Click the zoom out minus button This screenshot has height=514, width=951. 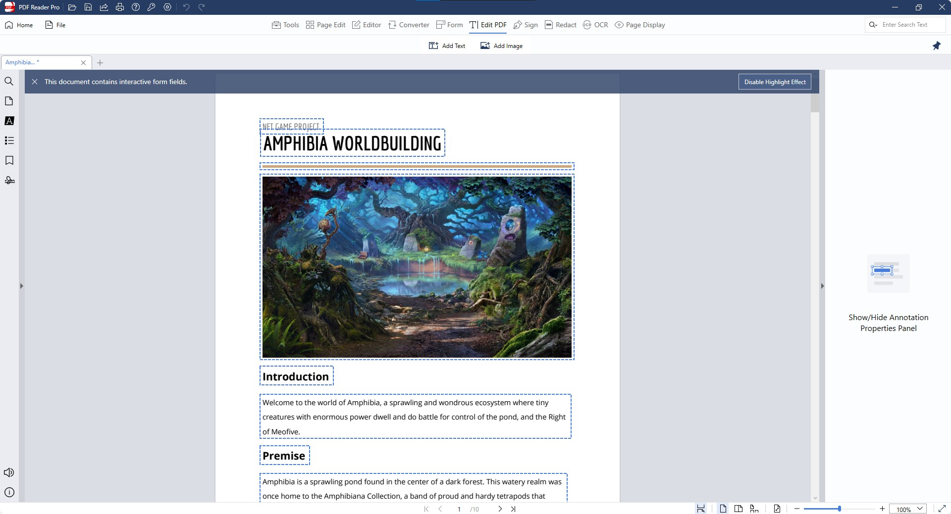[797, 509]
